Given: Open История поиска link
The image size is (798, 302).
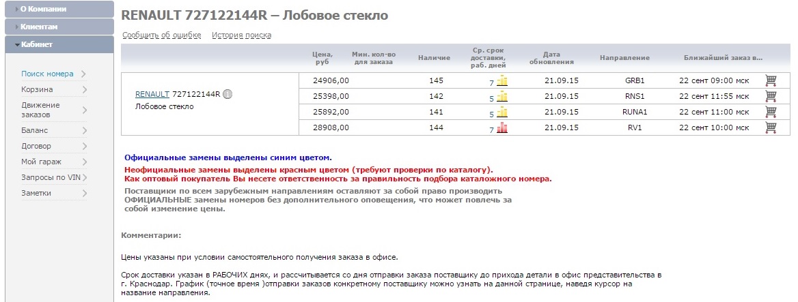Looking at the screenshot, I should 242,35.
